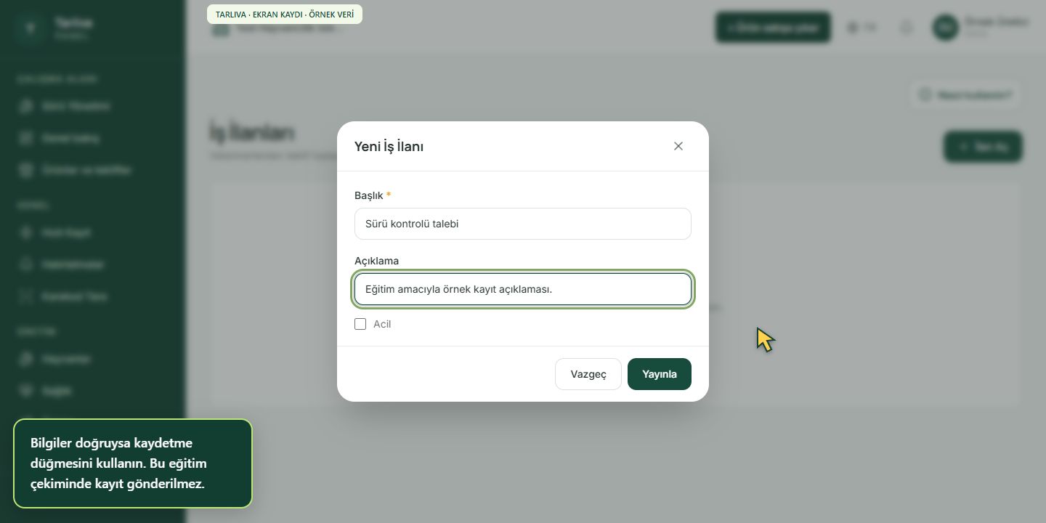Publish the listing with Yayınla
Screen dimensions: 1046x523
point(660,374)
